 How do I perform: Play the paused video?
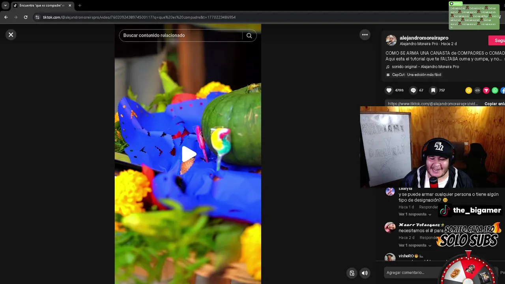point(188,154)
